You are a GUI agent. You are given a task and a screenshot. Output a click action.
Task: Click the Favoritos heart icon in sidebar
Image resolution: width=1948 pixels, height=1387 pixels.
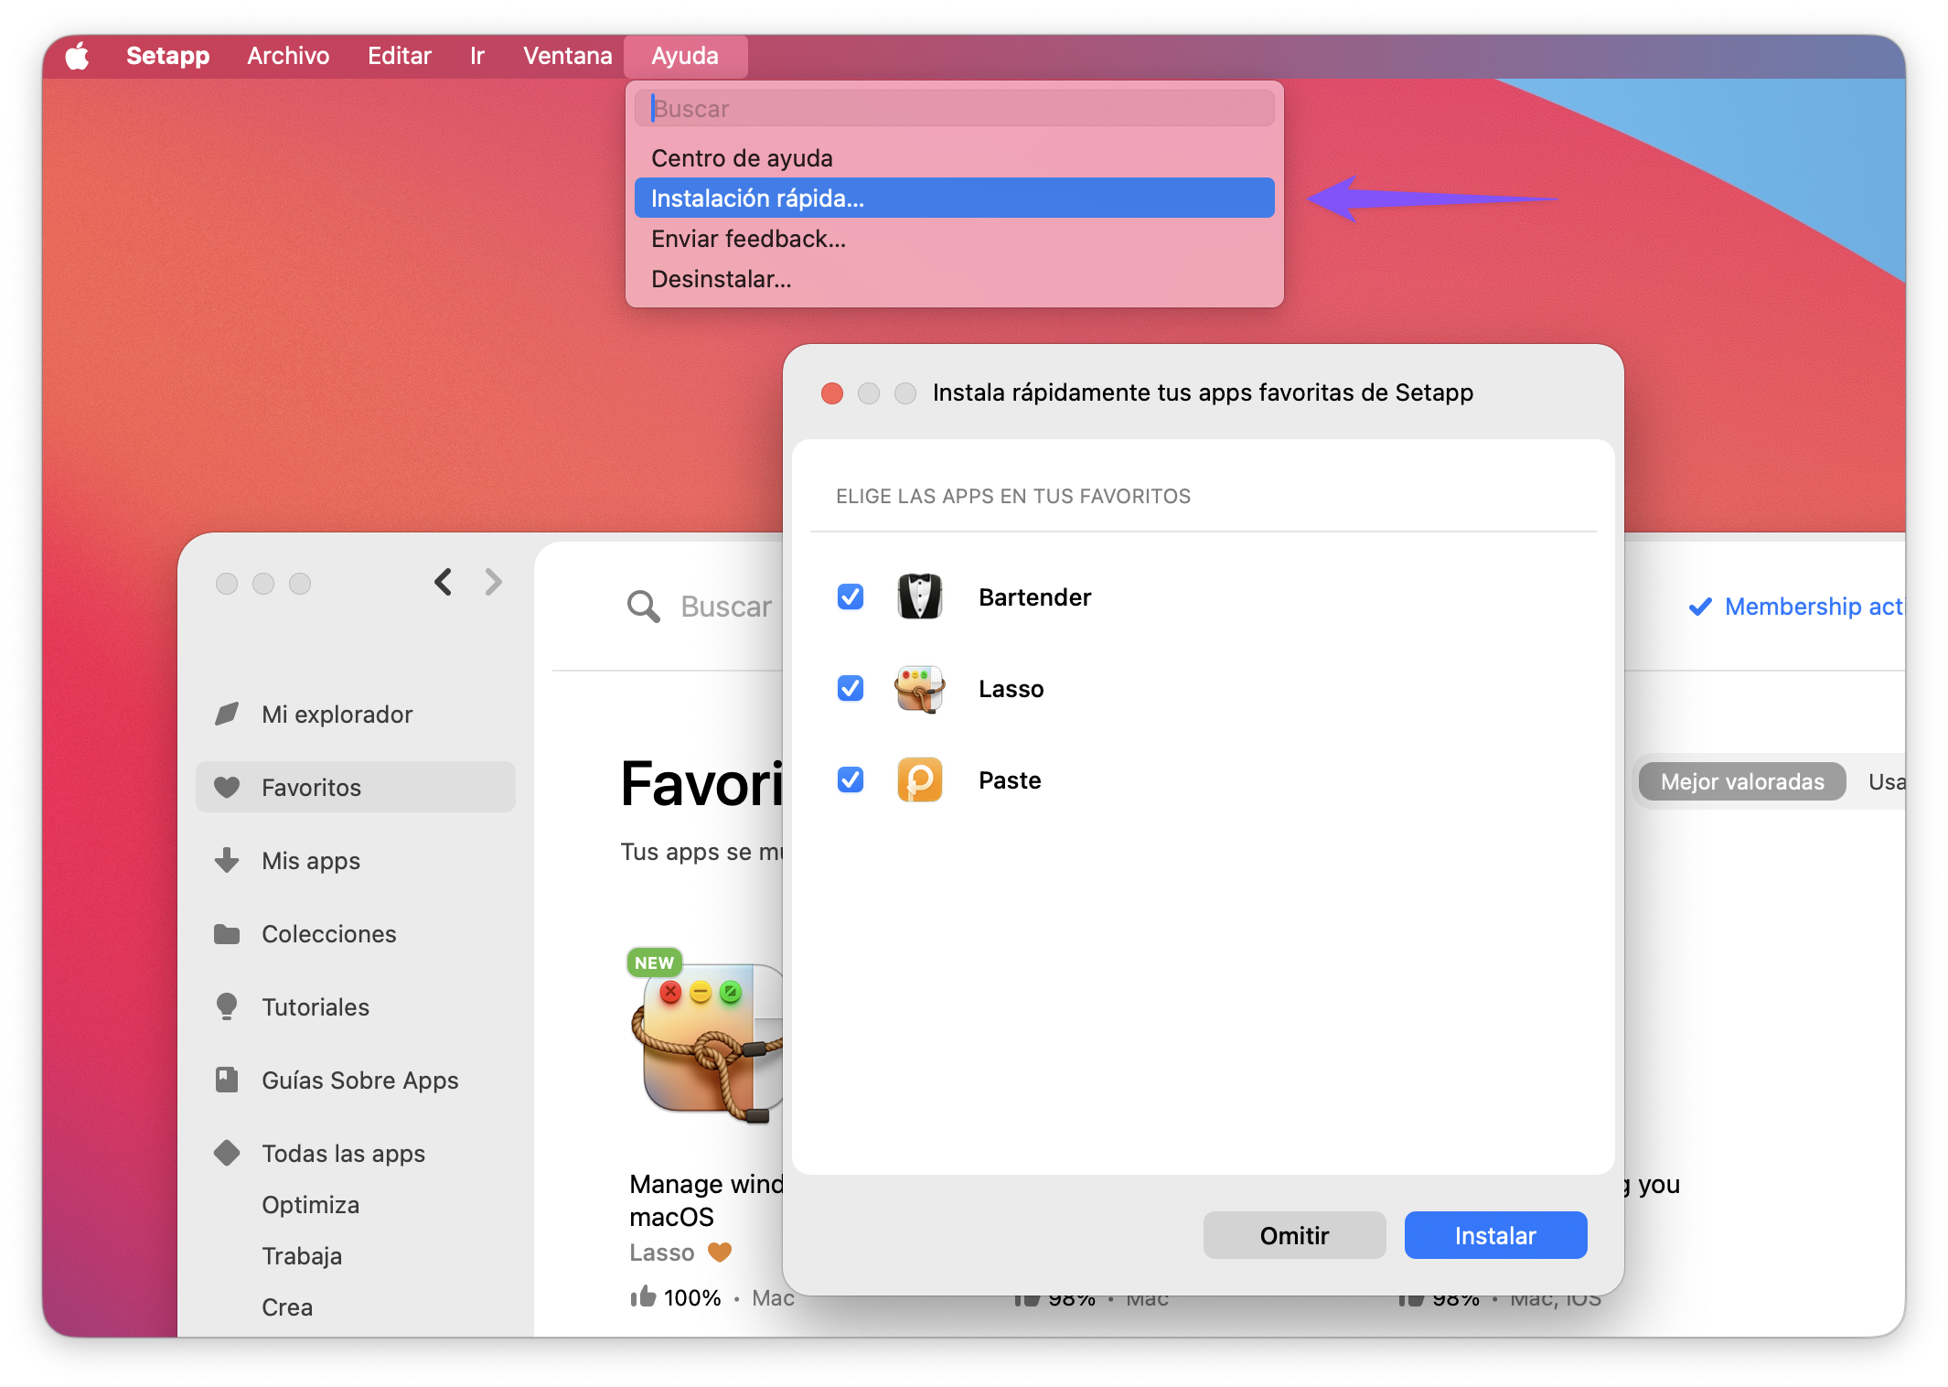(x=227, y=787)
